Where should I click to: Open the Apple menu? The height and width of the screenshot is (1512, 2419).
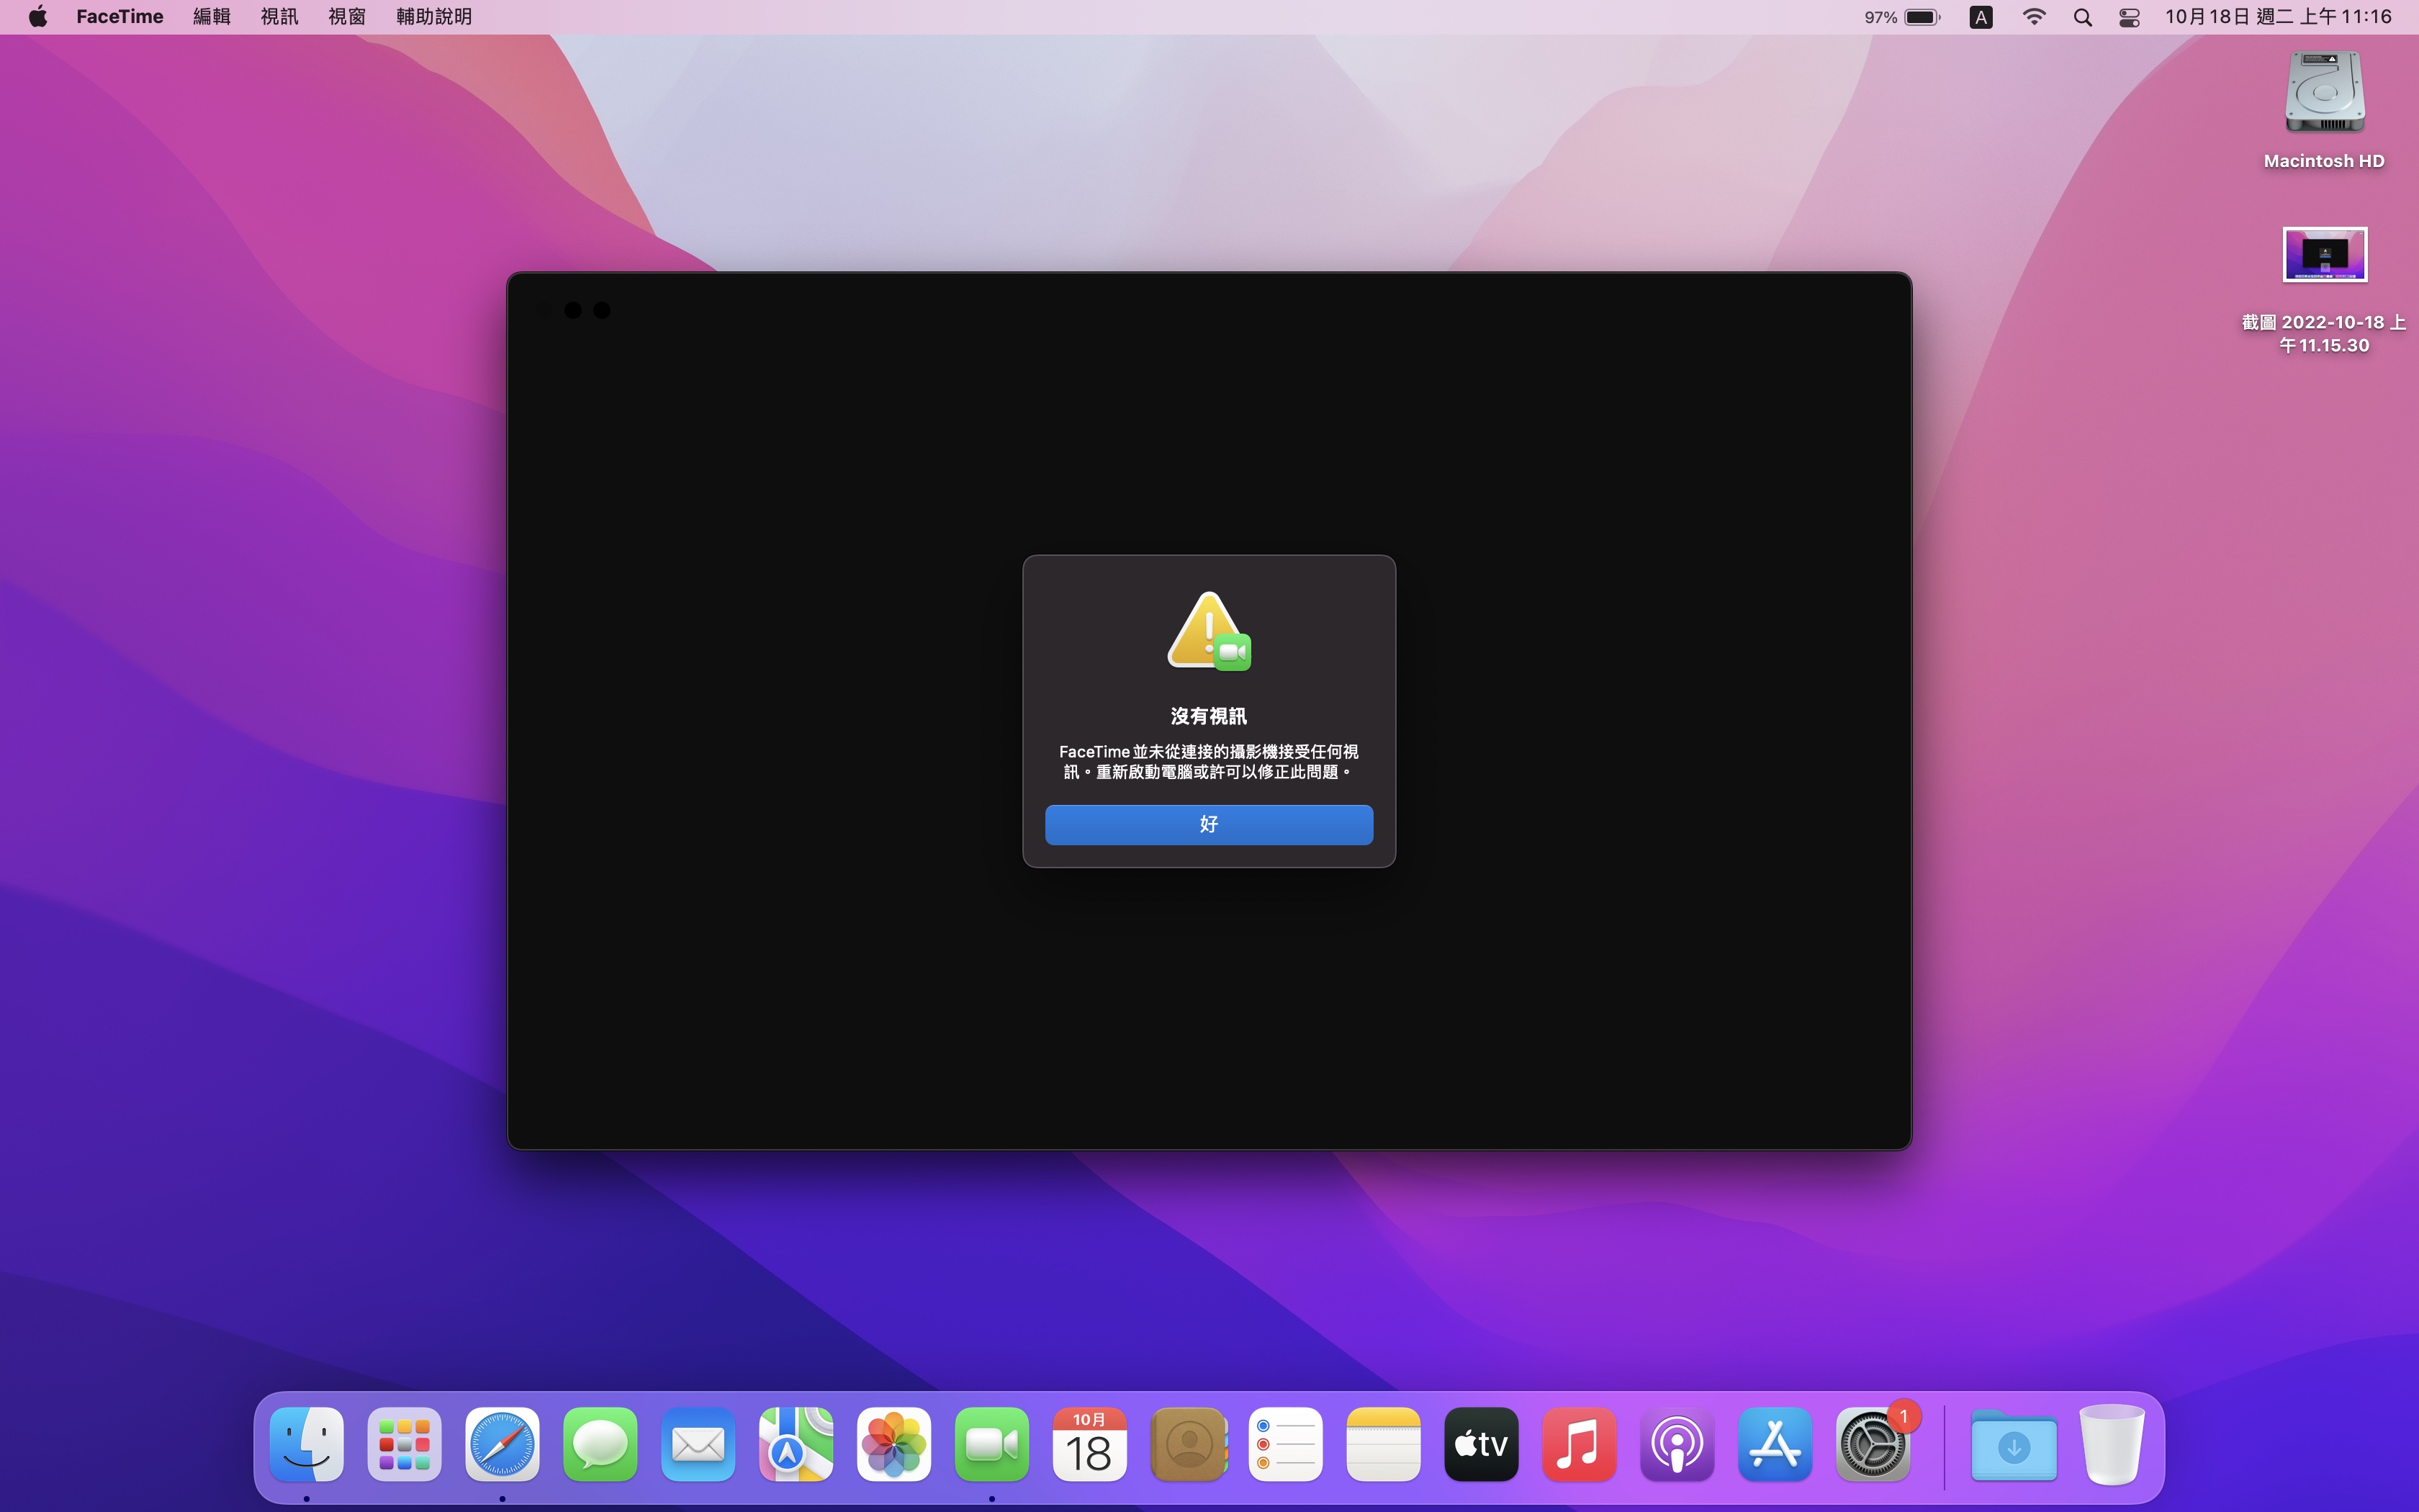[38, 17]
